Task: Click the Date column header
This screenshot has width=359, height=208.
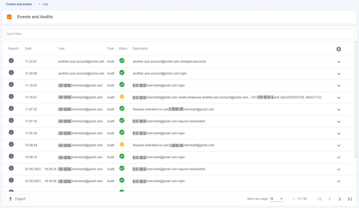Action: 28,49
